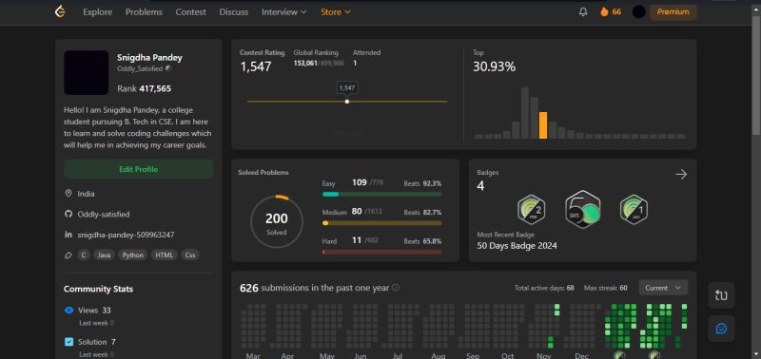Click the streak flame icon
The image size is (761, 359).
click(604, 11)
